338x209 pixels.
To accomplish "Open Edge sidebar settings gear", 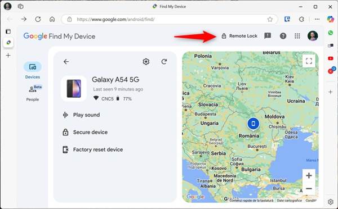I will (x=331, y=202).
